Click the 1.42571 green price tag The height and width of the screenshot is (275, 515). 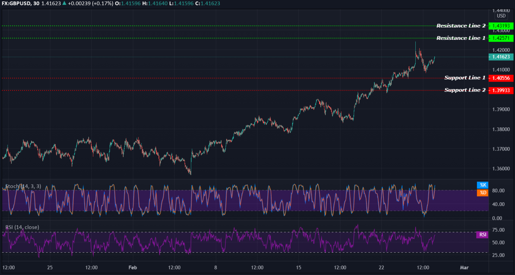pos(501,38)
